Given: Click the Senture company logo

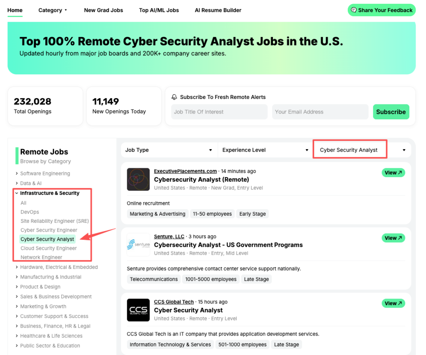Looking at the screenshot, I should point(138,244).
